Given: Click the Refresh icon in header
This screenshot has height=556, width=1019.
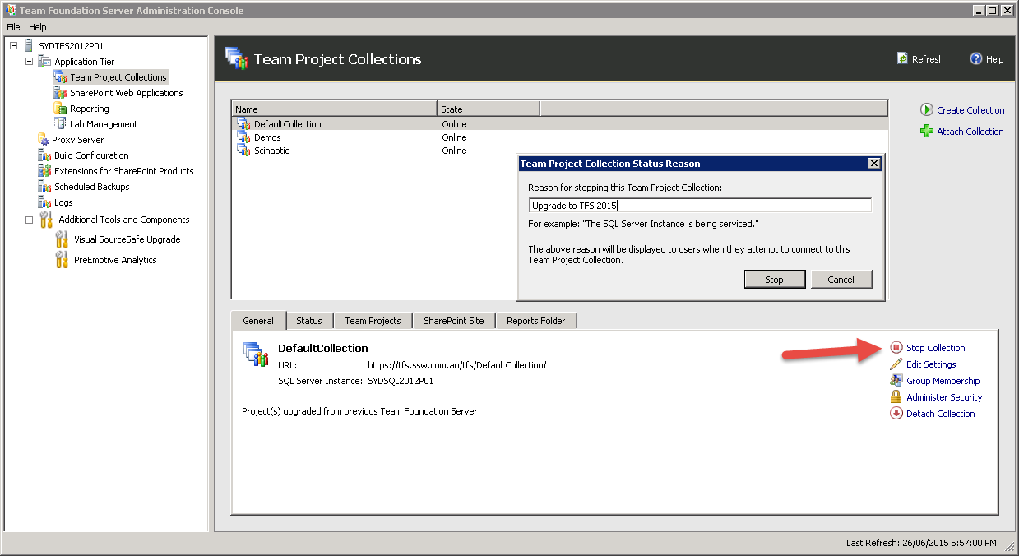Looking at the screenshot, I should pos(903,59).
